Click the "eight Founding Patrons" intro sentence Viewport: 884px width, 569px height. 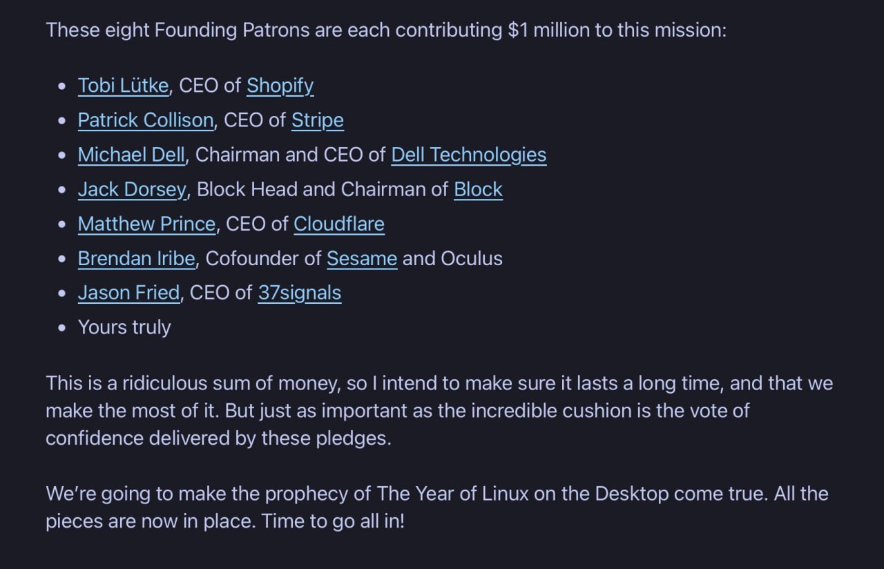386,30
